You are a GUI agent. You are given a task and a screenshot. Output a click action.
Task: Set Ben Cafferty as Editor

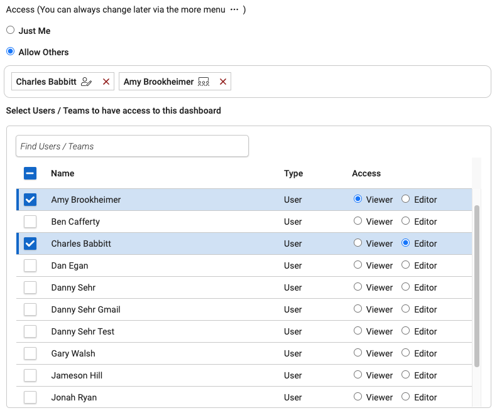pos(405,221)
